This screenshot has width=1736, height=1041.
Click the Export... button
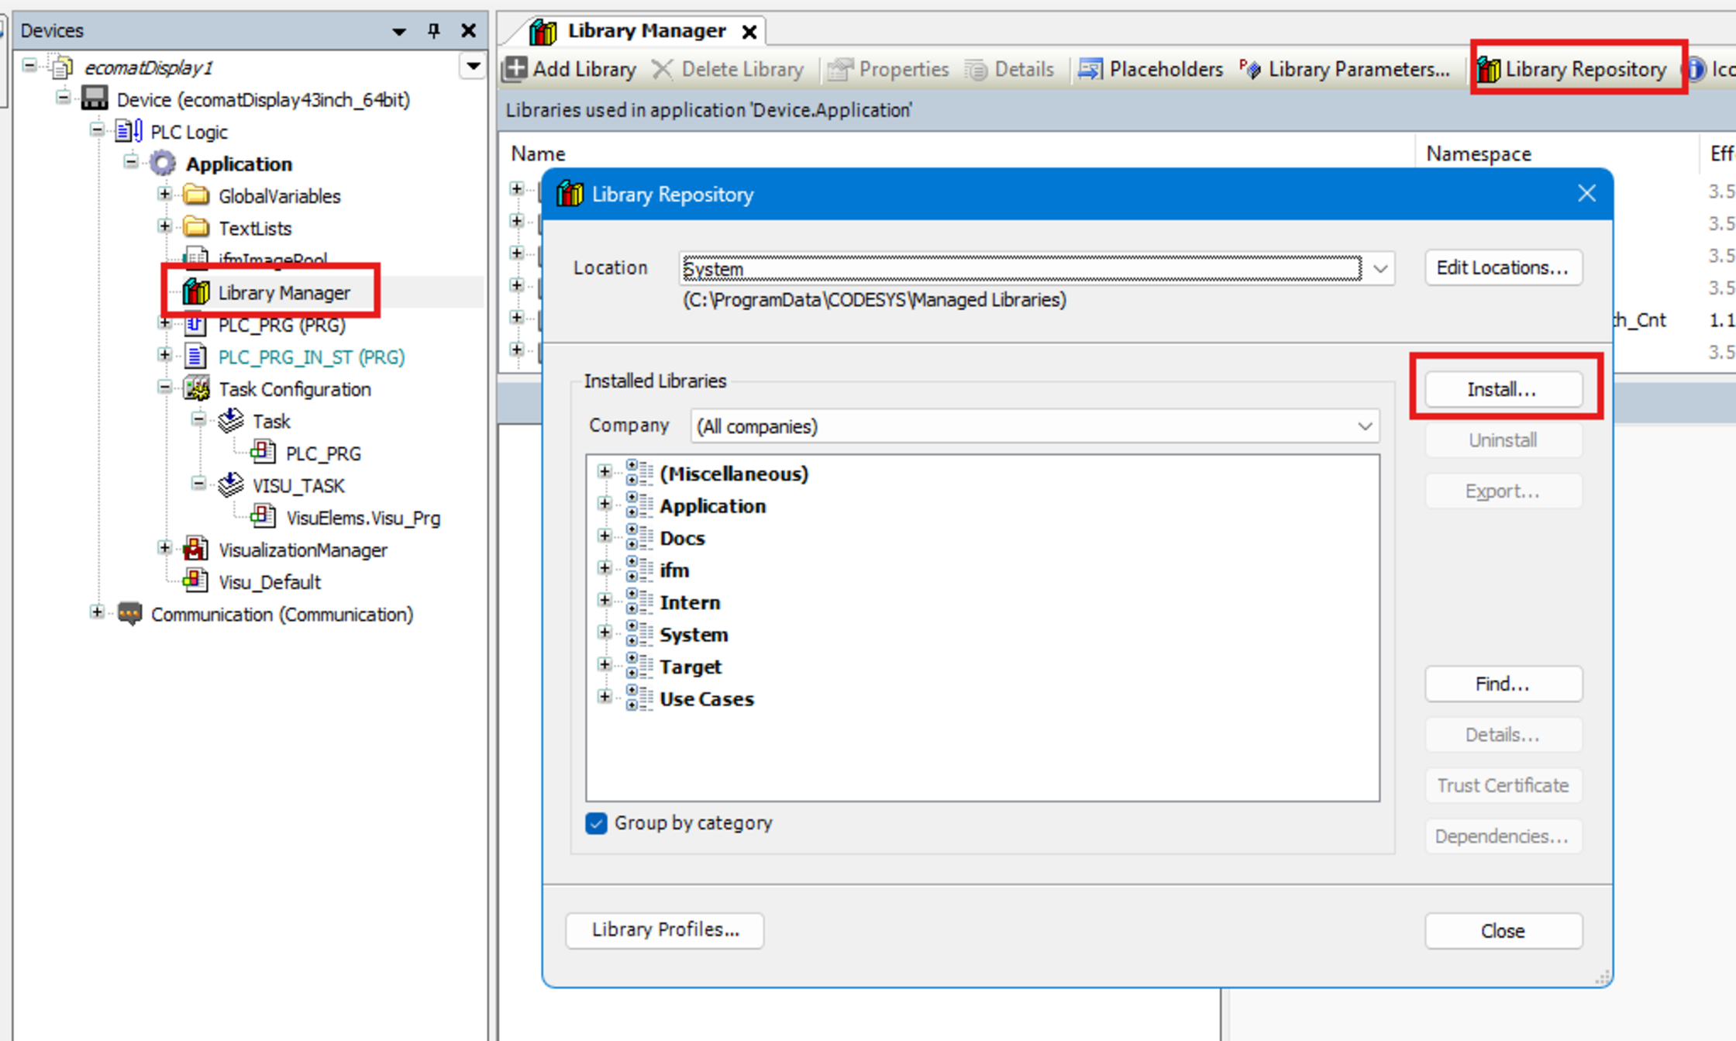click(x=1503, y=491)
